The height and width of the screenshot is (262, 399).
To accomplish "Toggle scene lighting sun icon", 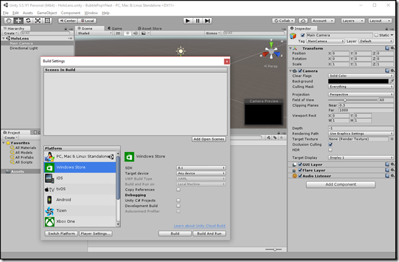I will click(x=127, y=33).
